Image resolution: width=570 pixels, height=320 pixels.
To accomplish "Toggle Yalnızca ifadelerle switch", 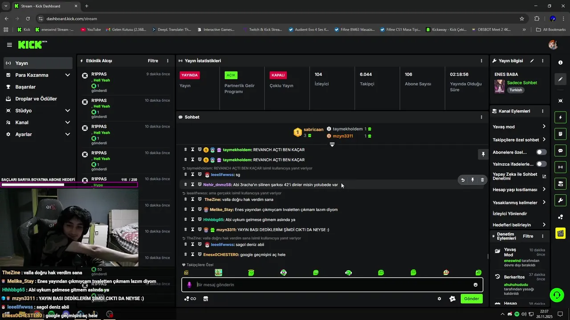I will pyautogui.click(x=541, y=164).
